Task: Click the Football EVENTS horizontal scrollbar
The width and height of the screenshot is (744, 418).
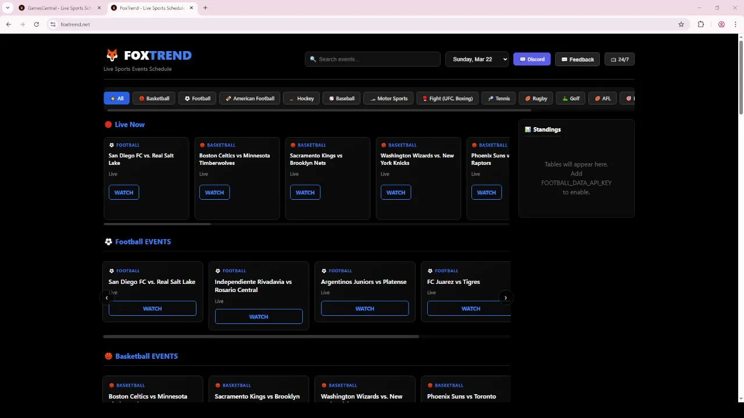Action: pyautogui.click(x=261, y=336)
